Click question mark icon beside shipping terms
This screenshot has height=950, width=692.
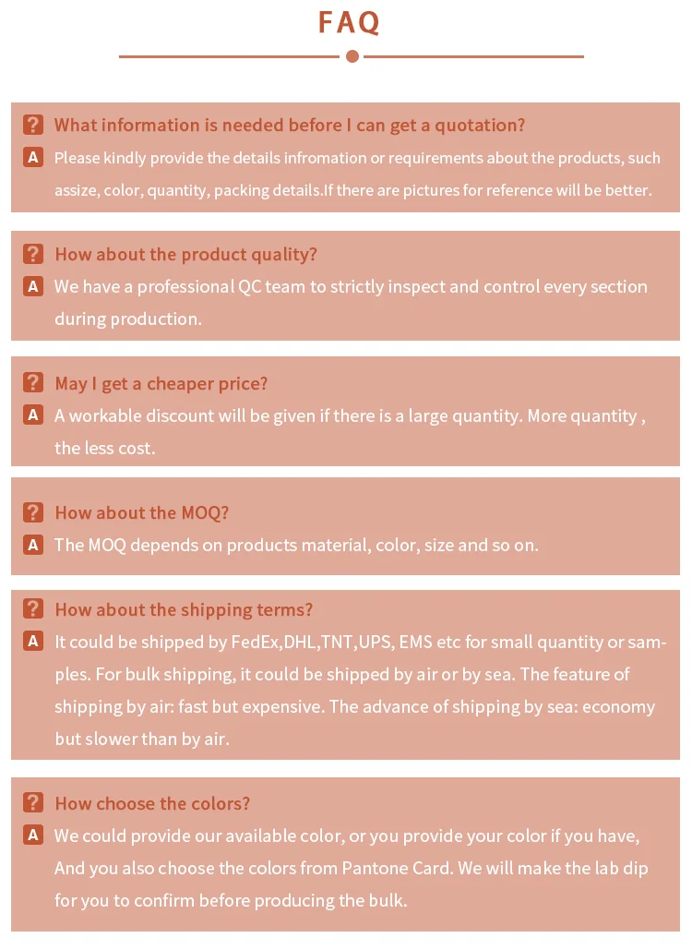[33, 609]
